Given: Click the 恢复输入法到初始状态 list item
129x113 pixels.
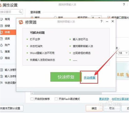Looking at the screenshot, I should click(x=42, y=60).
